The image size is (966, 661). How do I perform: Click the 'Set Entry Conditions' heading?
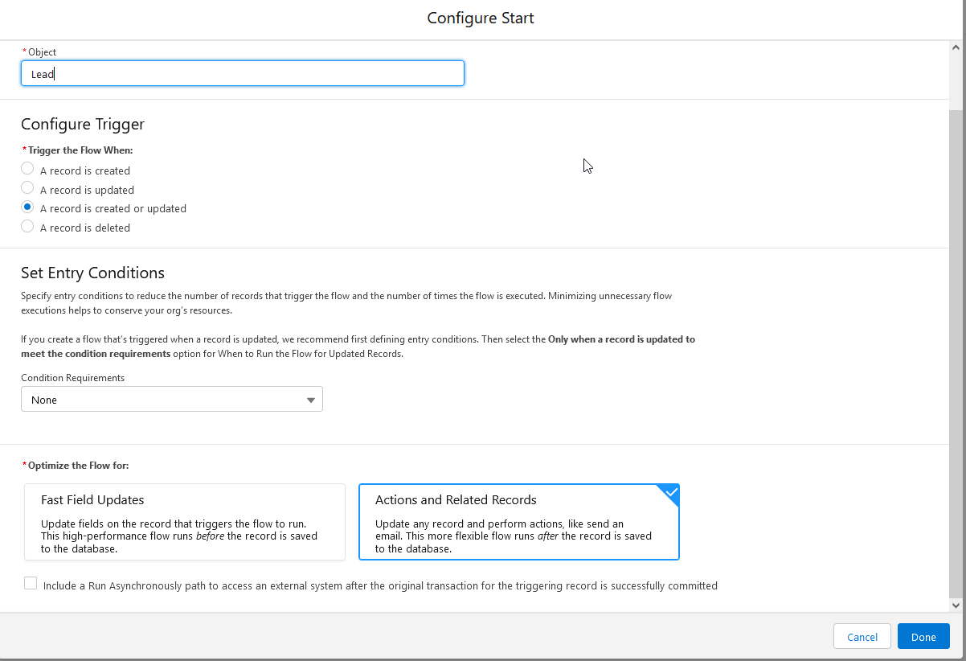point(92,273)
